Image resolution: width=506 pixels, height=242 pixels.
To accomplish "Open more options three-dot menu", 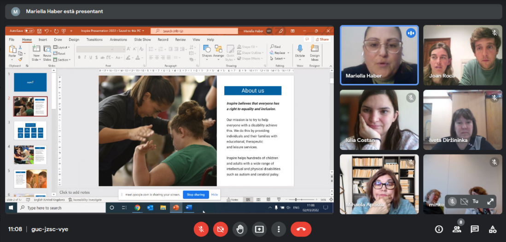I will pos(279,229).
